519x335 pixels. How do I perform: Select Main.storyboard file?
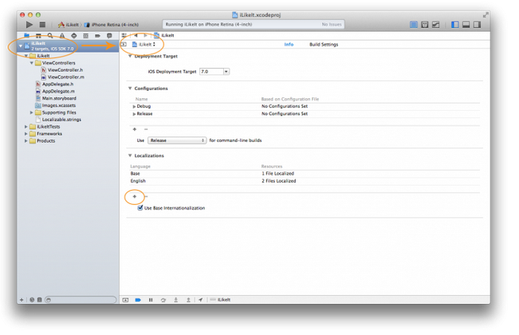tap(57, 98)
